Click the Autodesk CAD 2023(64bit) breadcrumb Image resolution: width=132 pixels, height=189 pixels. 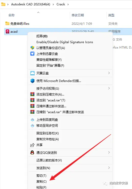31,4
